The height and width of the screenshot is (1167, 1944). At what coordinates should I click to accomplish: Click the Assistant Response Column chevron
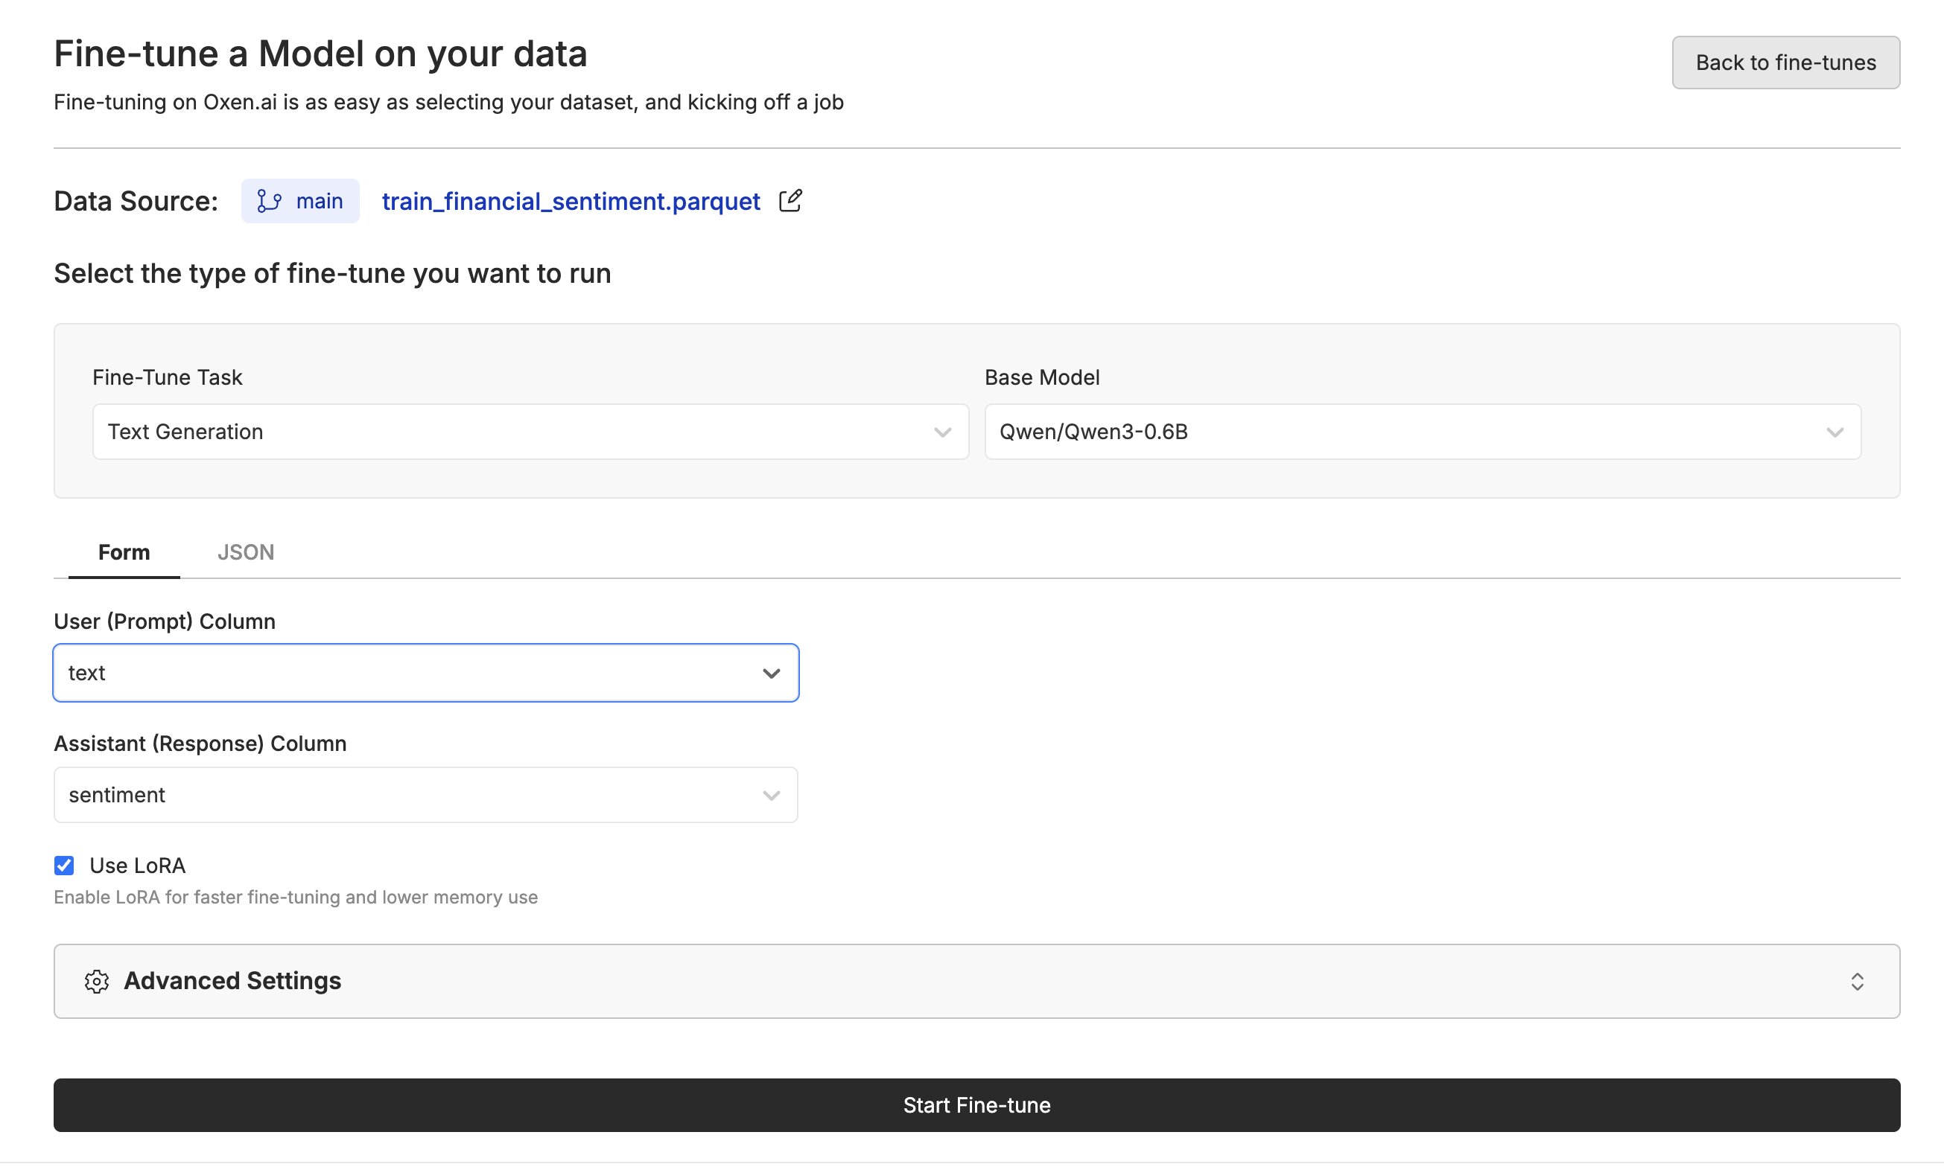click(771, 795)
